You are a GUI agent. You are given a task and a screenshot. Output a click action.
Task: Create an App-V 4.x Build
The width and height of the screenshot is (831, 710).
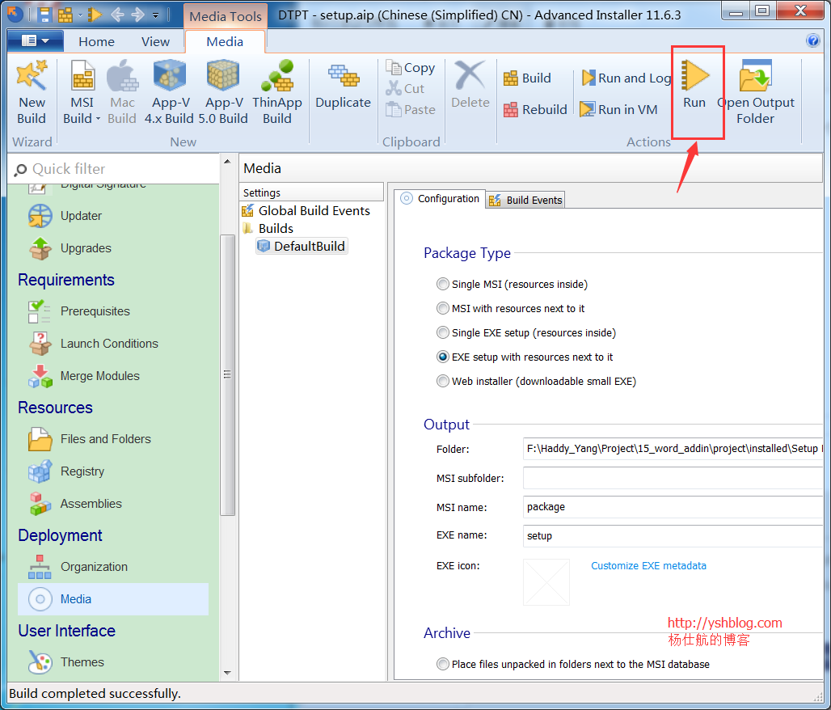[x=170, y=92]
